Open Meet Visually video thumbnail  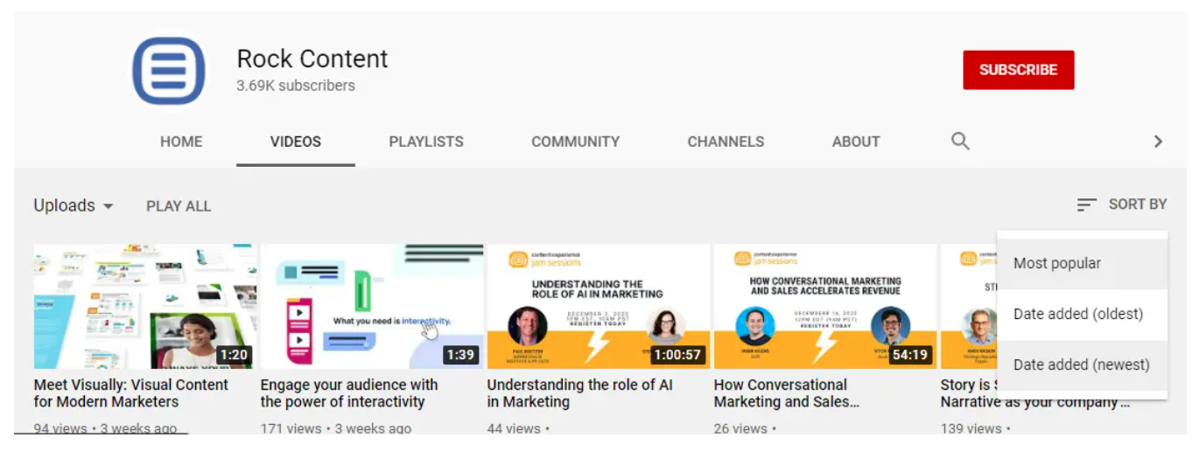click(145, 306)
